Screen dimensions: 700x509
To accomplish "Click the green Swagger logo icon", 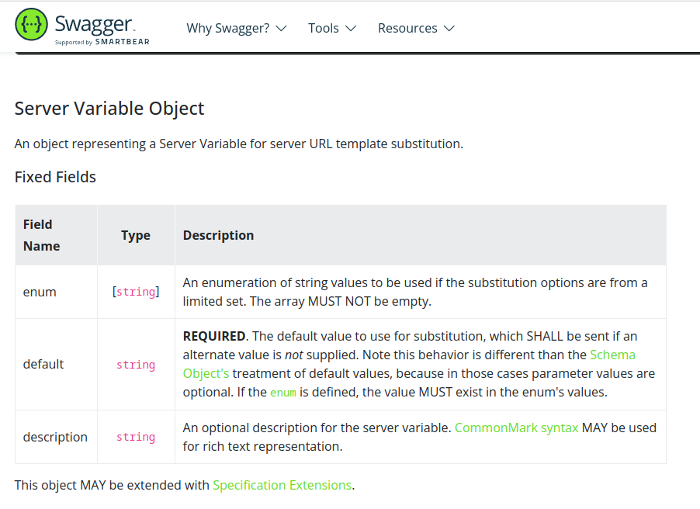I will (31, 25).
